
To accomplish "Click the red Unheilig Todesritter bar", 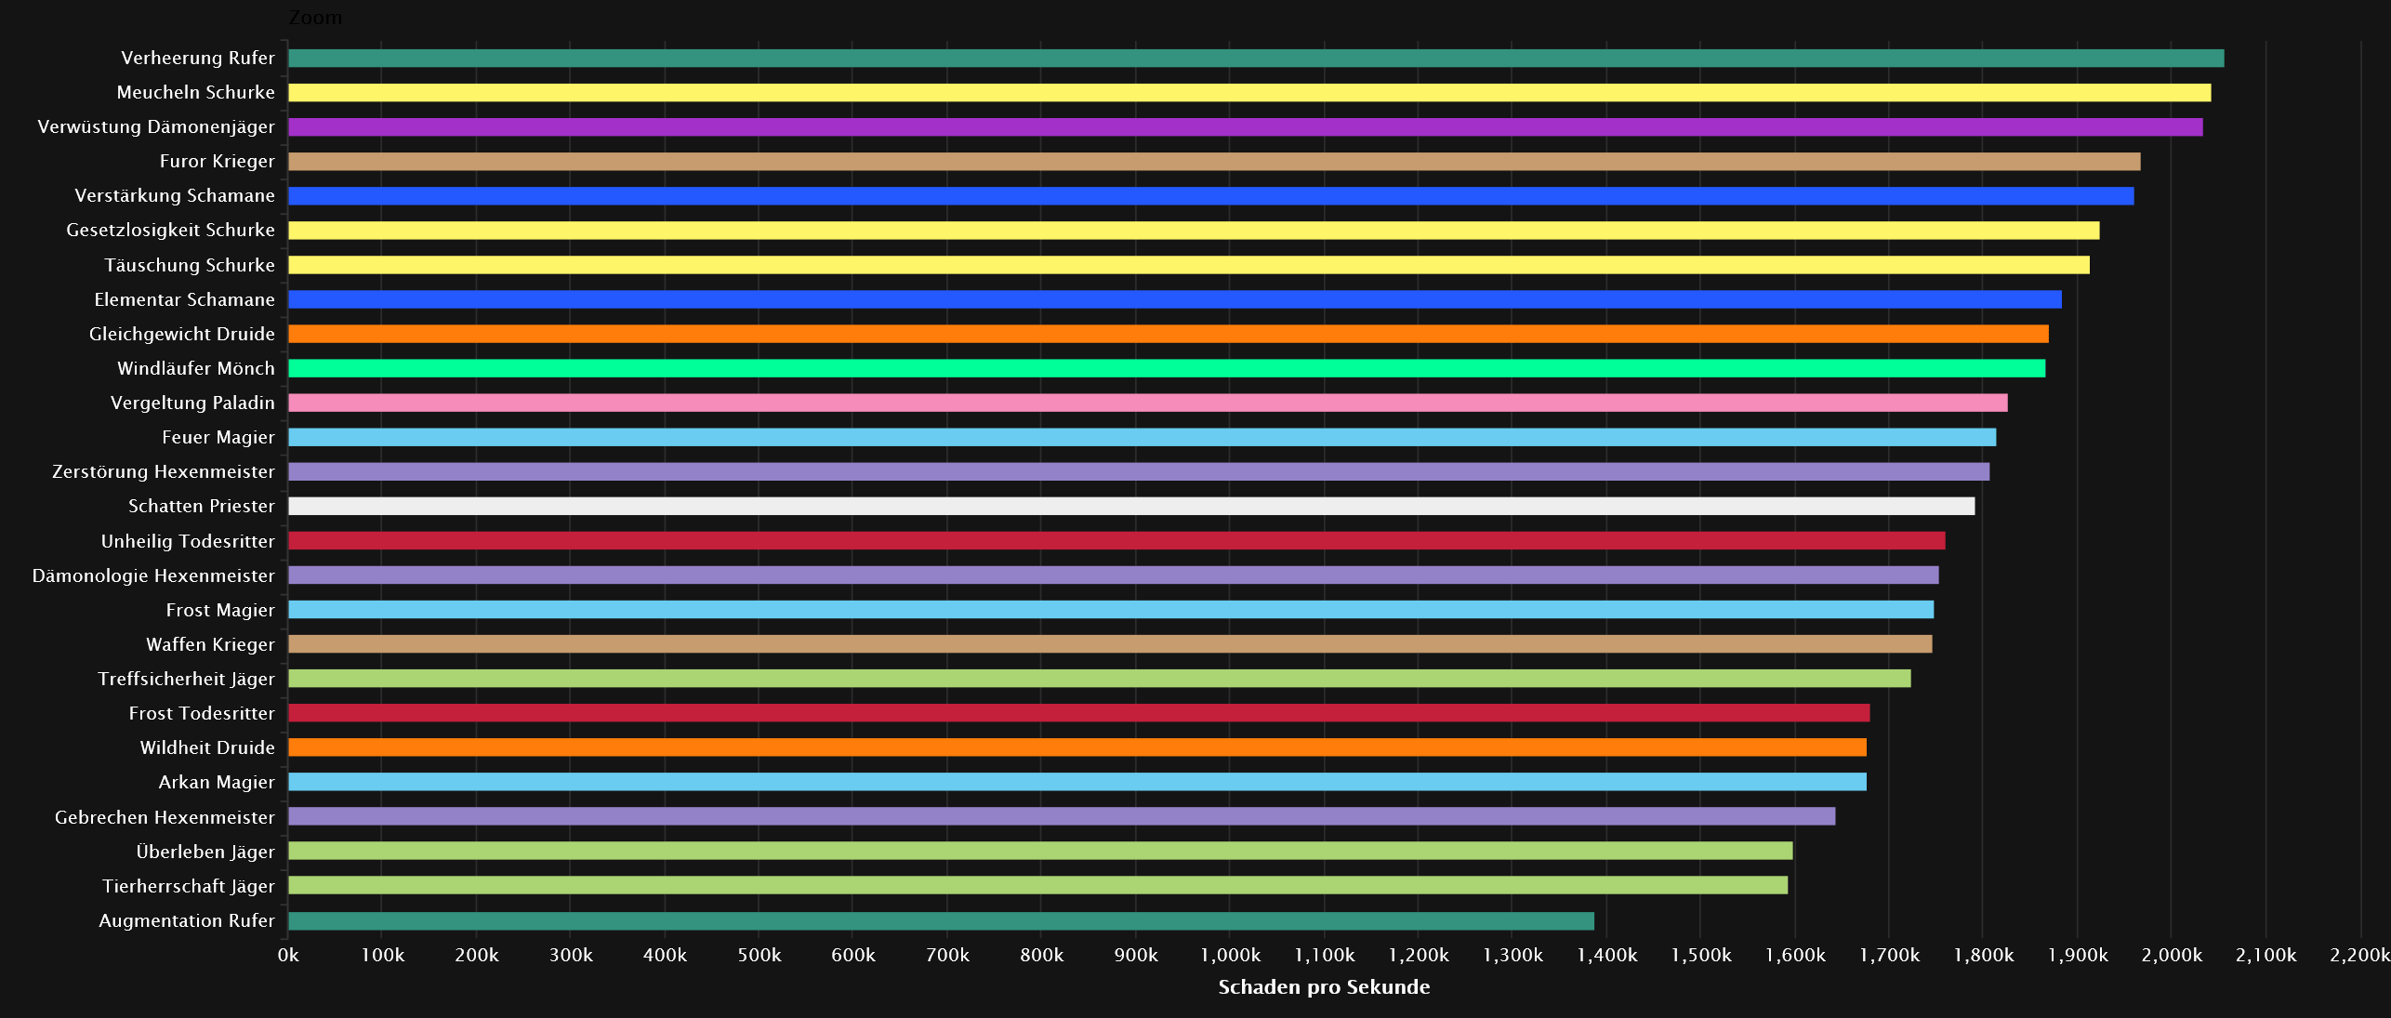I will tap(1116, 540).
